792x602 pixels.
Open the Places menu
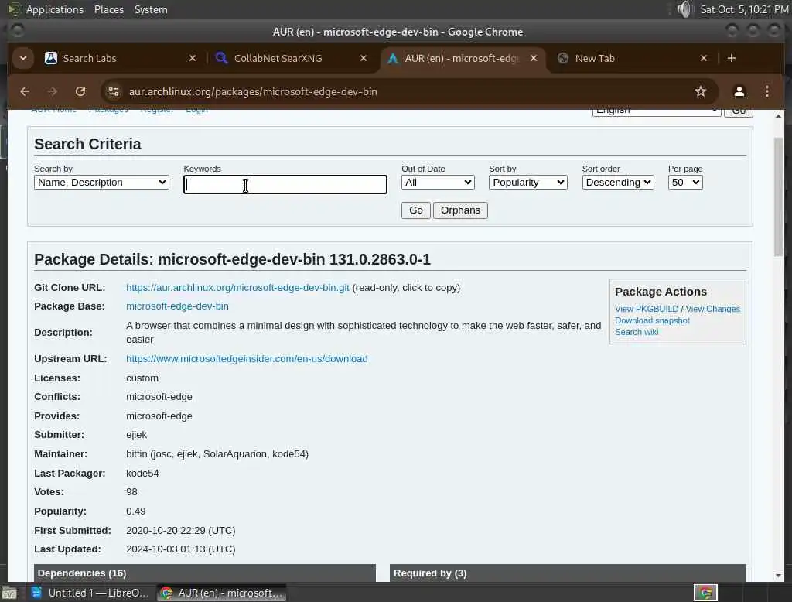click(108, 9)
